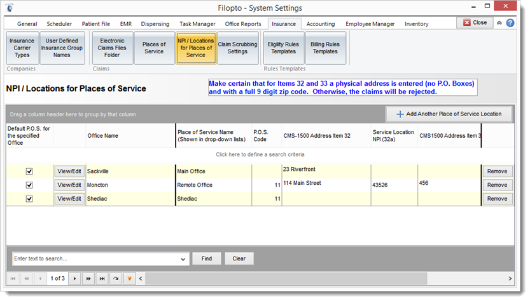The height and width of the screenshot is (301, 530).
Task: Add Another Place of Service Location
Action: point(449,114)
